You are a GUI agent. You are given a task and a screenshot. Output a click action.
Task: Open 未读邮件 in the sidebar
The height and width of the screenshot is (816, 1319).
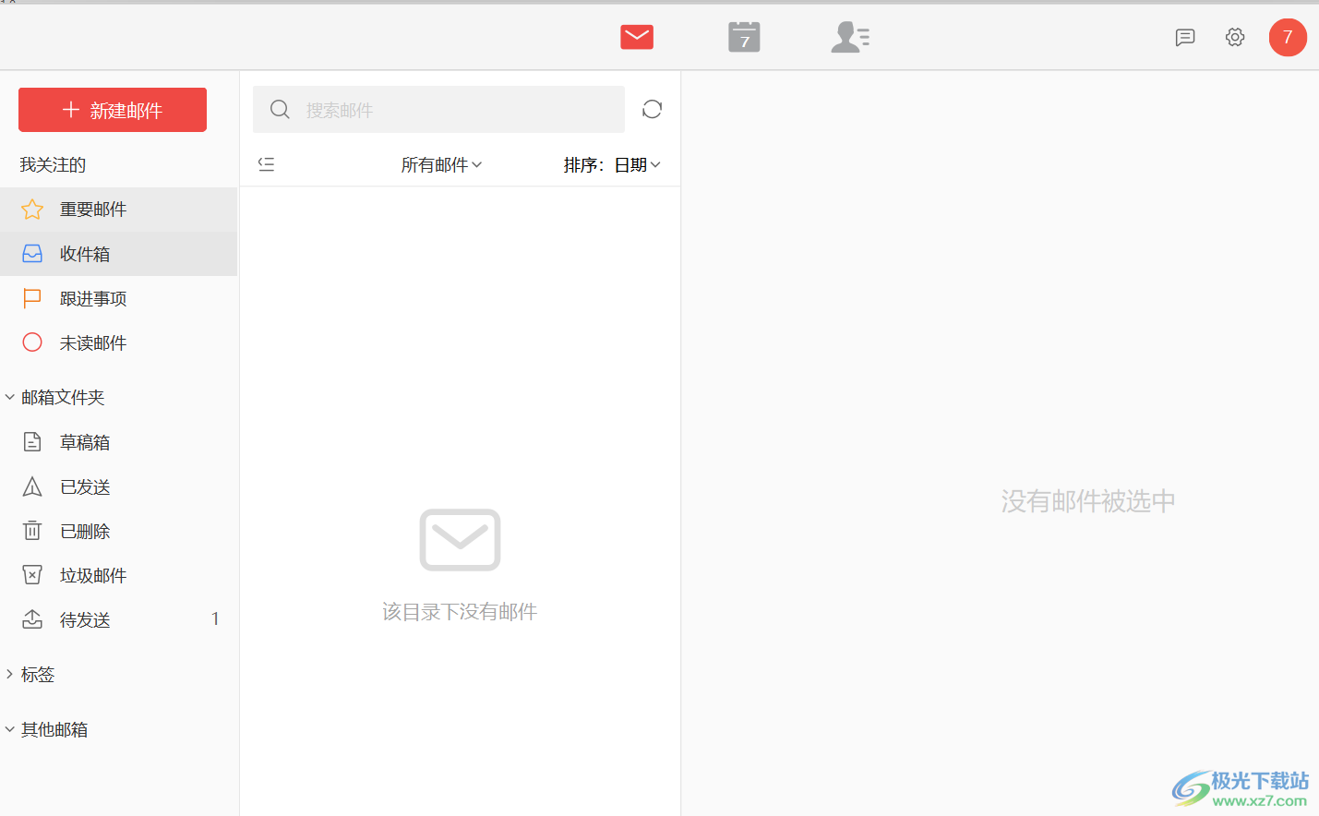pyautogui.click(x=118, y=342)
